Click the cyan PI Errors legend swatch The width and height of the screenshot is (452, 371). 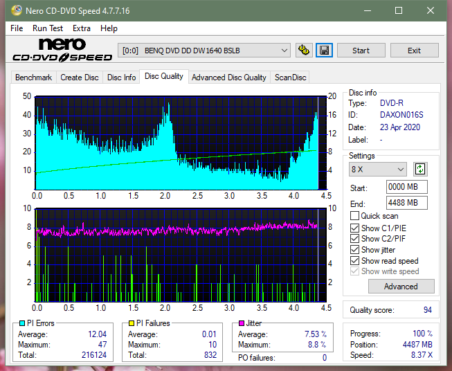(22, 323)
